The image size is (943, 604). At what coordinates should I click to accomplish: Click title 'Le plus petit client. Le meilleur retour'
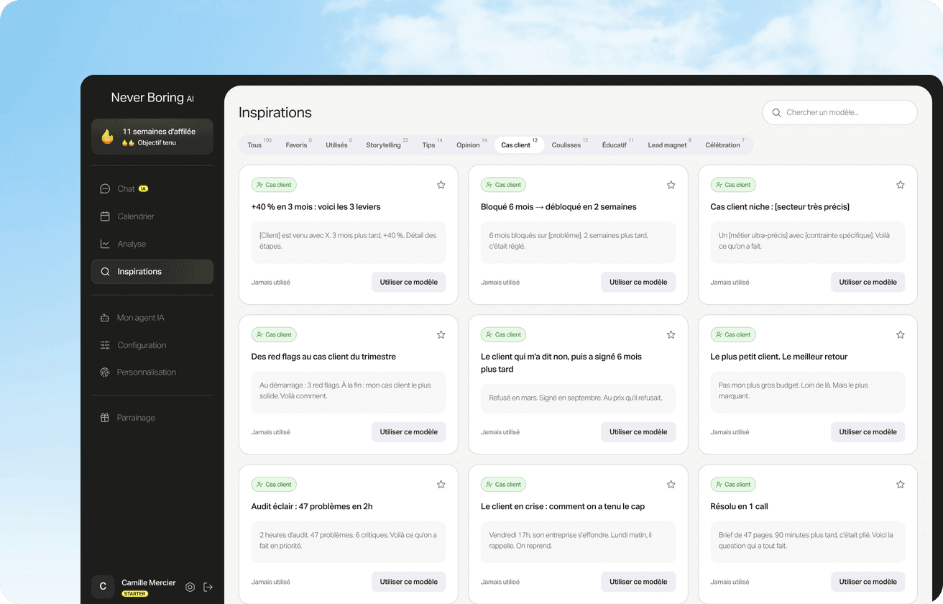[779, 357]
